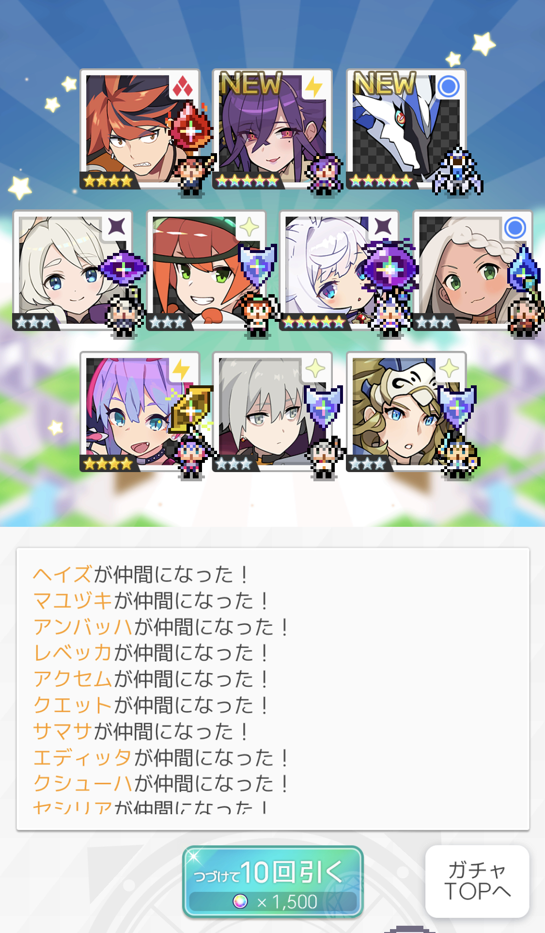Tap the partially visible セシリア log line
Viewport: 545px width, 933px height.
click(x=150, y=806)
